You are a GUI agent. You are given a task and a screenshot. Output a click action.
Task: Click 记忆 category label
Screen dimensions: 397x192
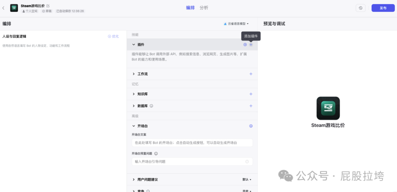pyautogui.click(x=135, y=84)
